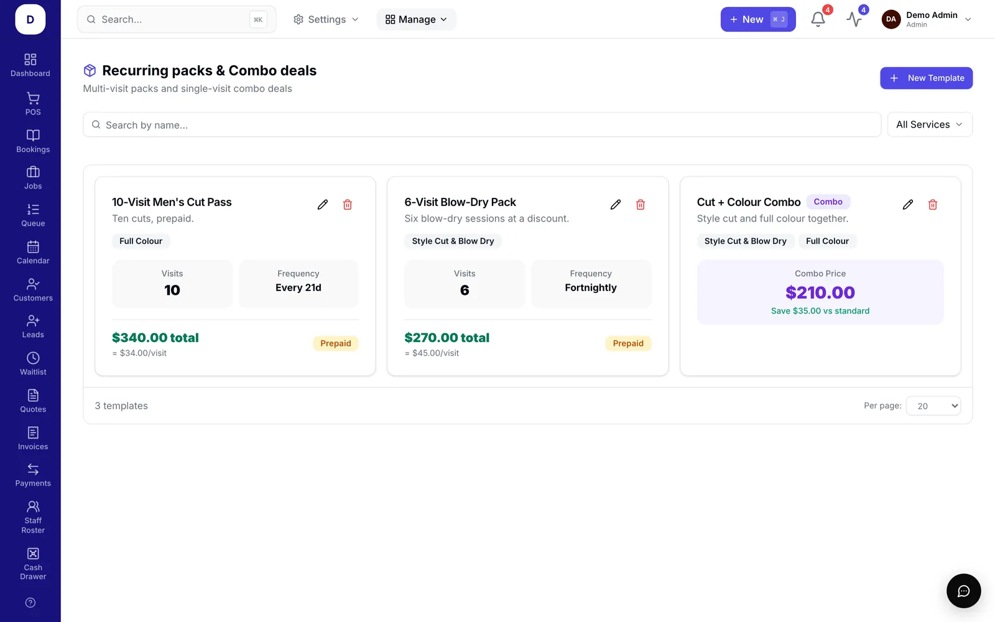
Task: Click the Search by name field
Action: pyautogui.click(x=482, y=124)
